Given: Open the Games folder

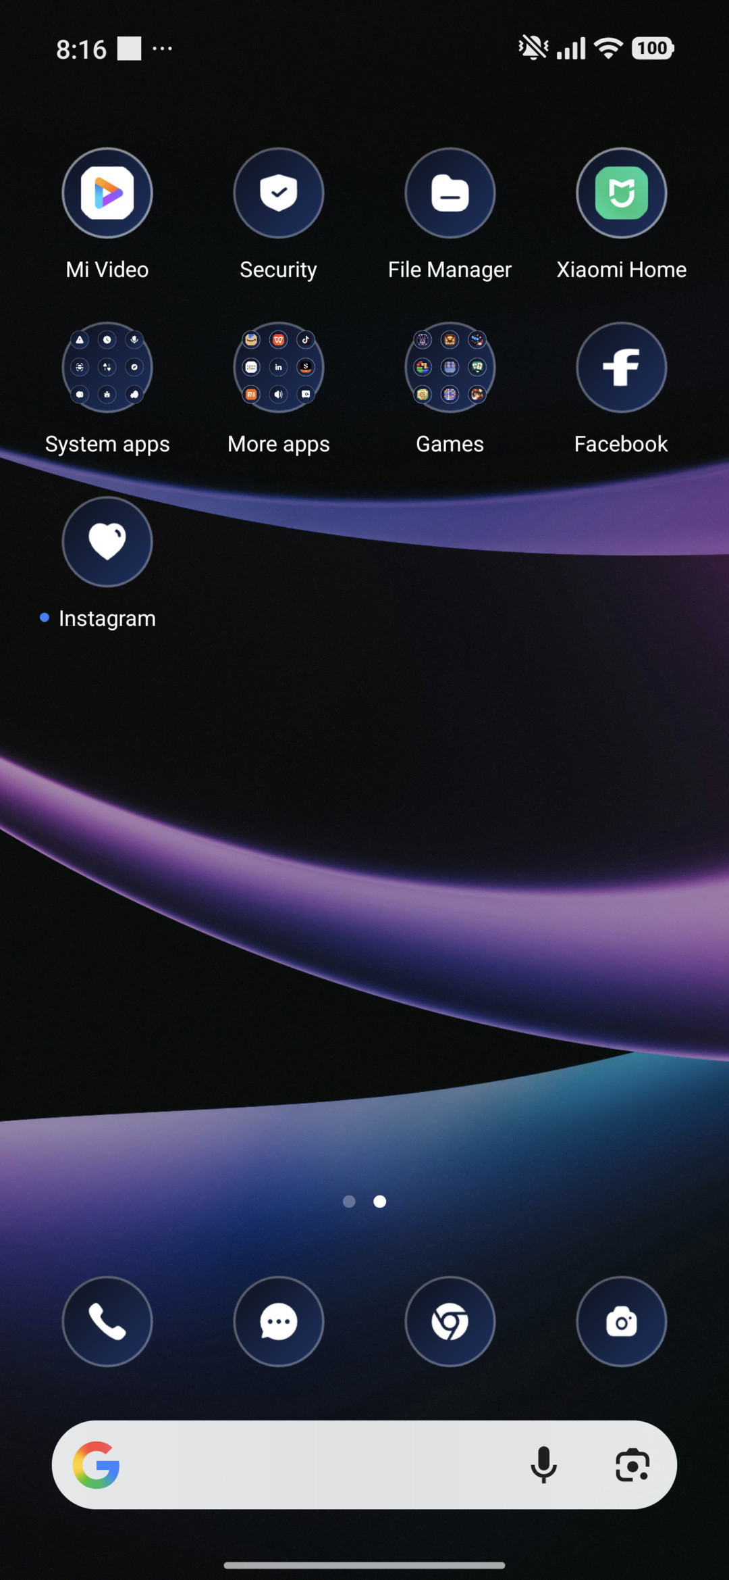Looking at the screenshot, I should tap(450, 368).
